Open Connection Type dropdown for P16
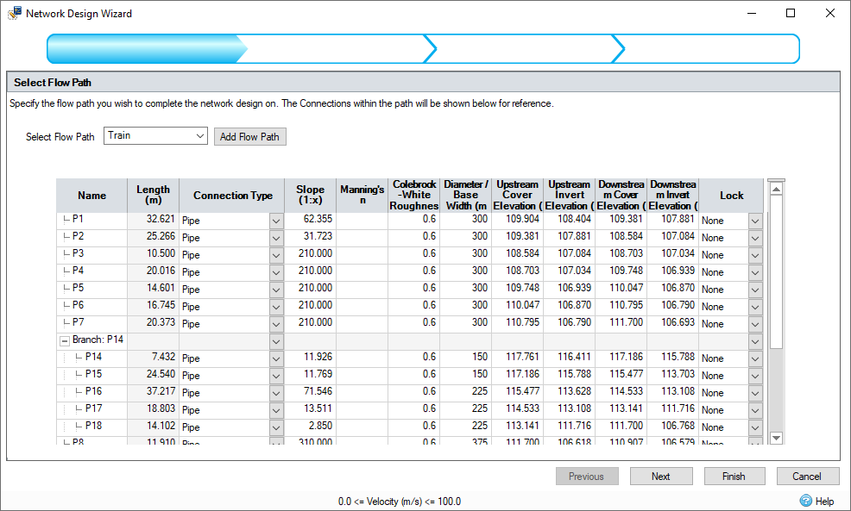Viewport: 851px width, 511px height. click(276, 393)
